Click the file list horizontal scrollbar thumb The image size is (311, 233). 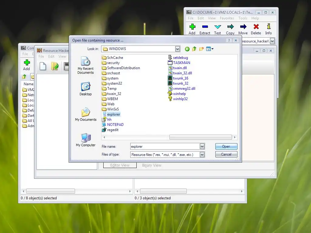pyautogui.click(x=200, y=137)
